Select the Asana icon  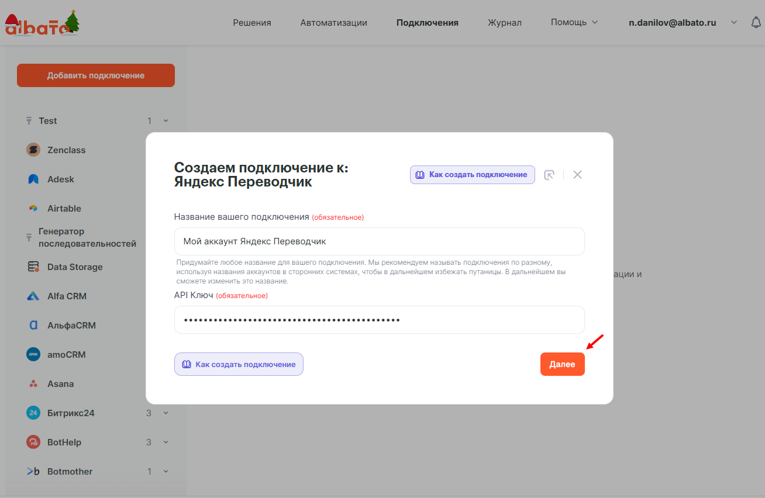[x=33, y=384]
